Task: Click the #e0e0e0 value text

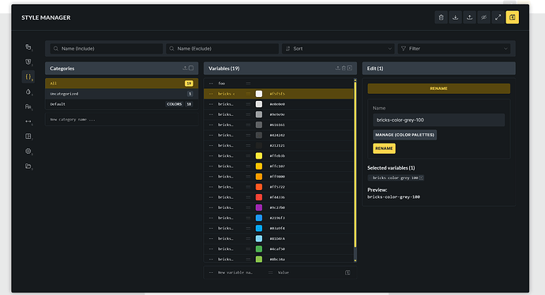Action: pos(277,104)
